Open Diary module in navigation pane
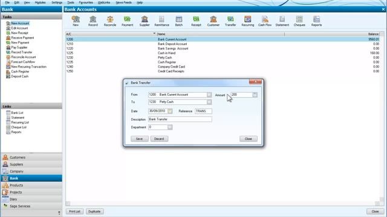 click(x=31, y=199)
